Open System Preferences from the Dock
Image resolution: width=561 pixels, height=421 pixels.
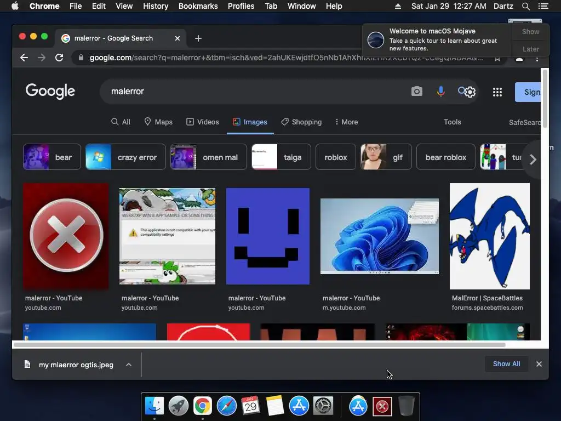click(x=323, y=406)
